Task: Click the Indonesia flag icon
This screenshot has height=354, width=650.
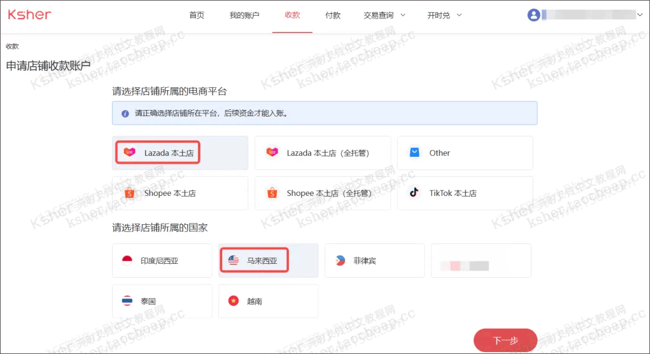Action: (127, 260)
